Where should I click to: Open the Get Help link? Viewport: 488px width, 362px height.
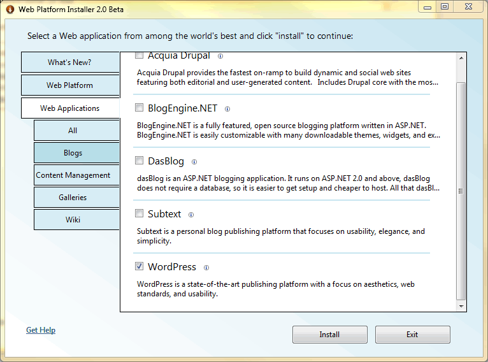[41, 330]
